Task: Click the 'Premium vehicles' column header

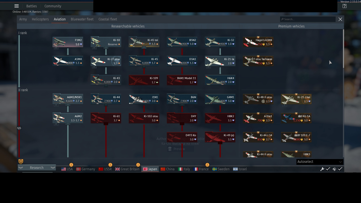Action: [291, 26]
